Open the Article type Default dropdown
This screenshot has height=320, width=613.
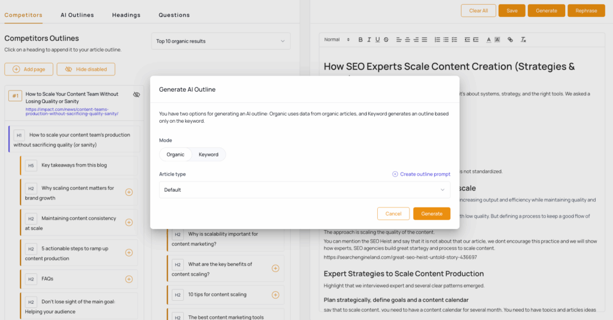tap(305, 190)
